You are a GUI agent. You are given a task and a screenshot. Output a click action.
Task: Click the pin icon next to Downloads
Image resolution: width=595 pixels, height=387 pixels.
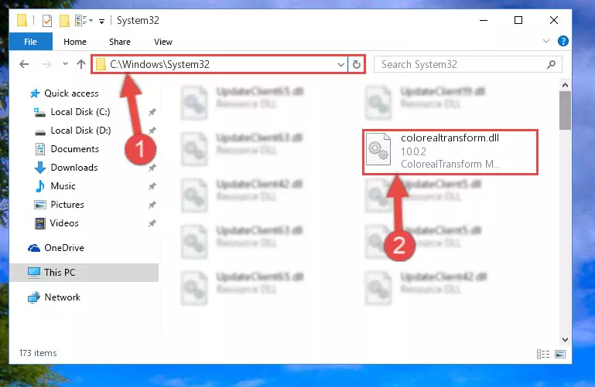tap(152, 168)
